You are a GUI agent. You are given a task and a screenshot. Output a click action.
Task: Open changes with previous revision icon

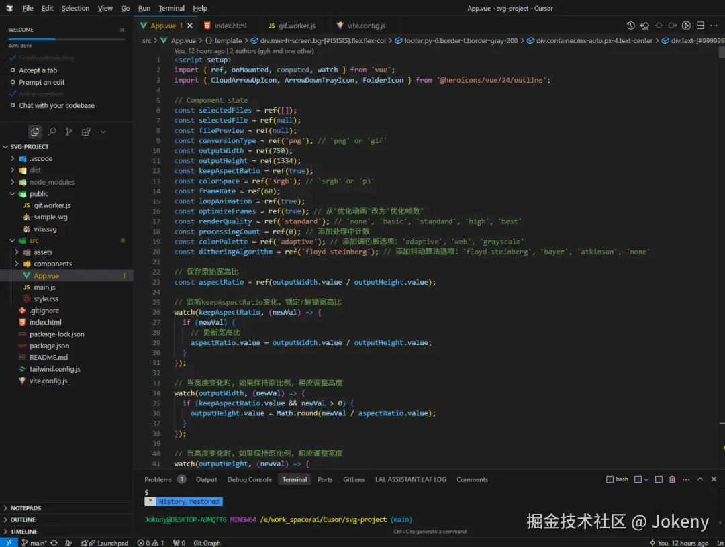coord(644,26)
